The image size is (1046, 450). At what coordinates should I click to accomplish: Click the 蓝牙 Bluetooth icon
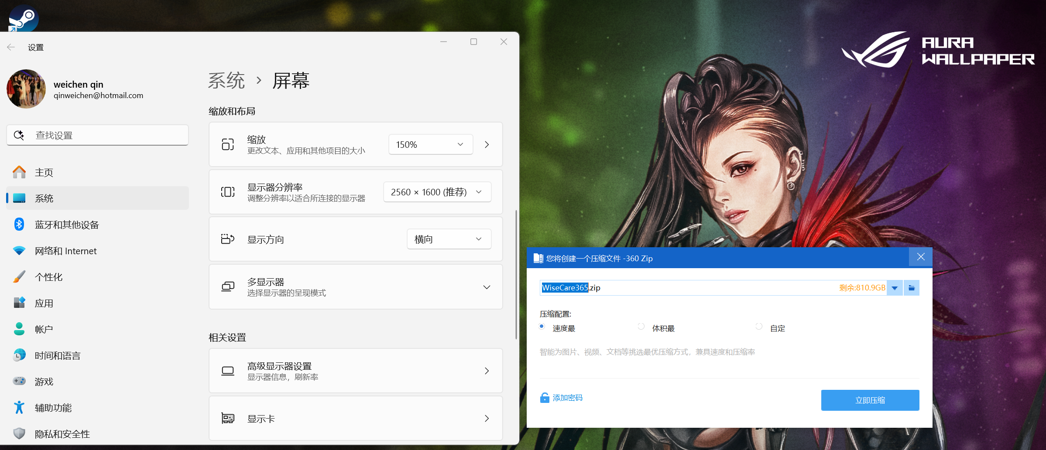(x=19, y=224)
